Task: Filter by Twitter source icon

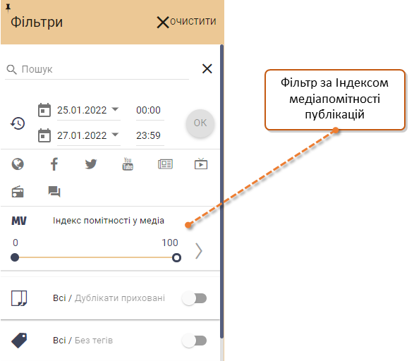Action: pyautogui.click(x=91, y=164)
